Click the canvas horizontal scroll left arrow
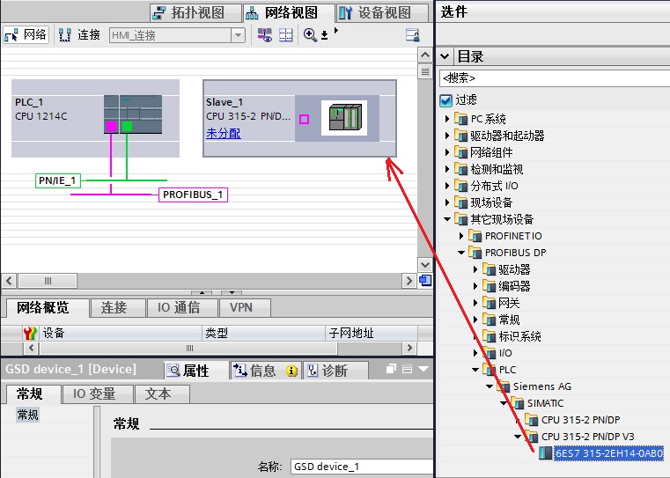 (x=9, y=281)
